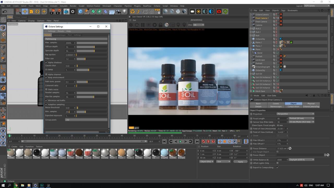Play the timeline animation forward

[x=181, y=142]
